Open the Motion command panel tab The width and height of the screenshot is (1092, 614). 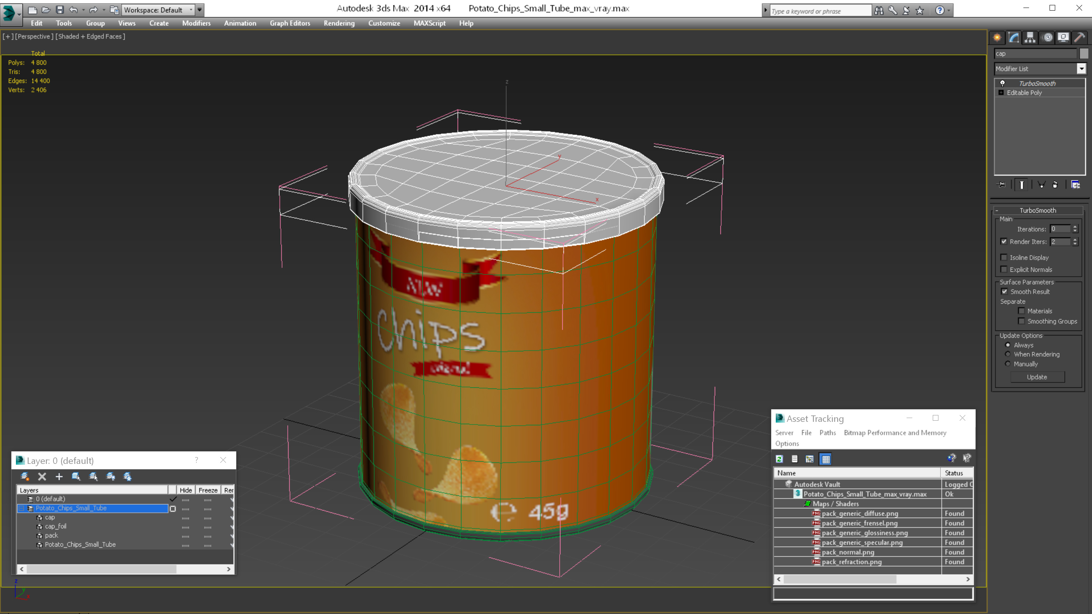tap(1047, 38)
